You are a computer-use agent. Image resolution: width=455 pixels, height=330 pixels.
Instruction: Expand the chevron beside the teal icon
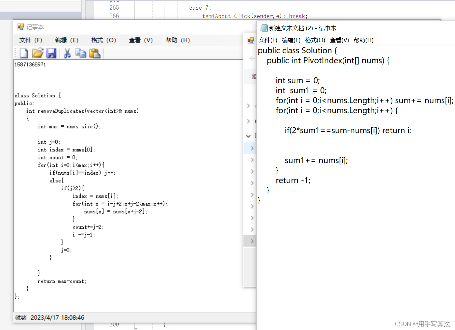pos(248,106)
